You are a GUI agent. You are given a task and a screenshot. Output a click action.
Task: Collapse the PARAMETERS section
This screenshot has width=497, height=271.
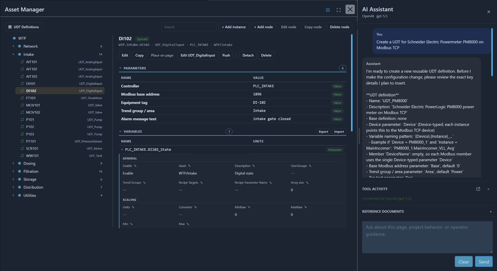(120, 68)
